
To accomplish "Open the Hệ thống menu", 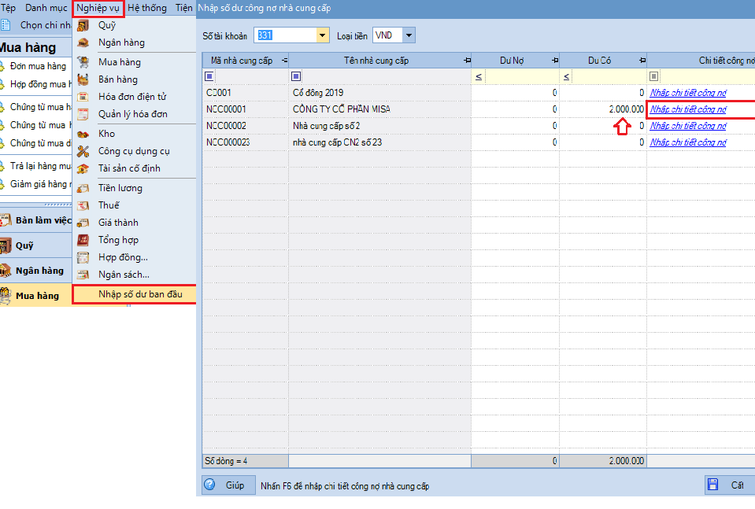I will pos(147,8).
